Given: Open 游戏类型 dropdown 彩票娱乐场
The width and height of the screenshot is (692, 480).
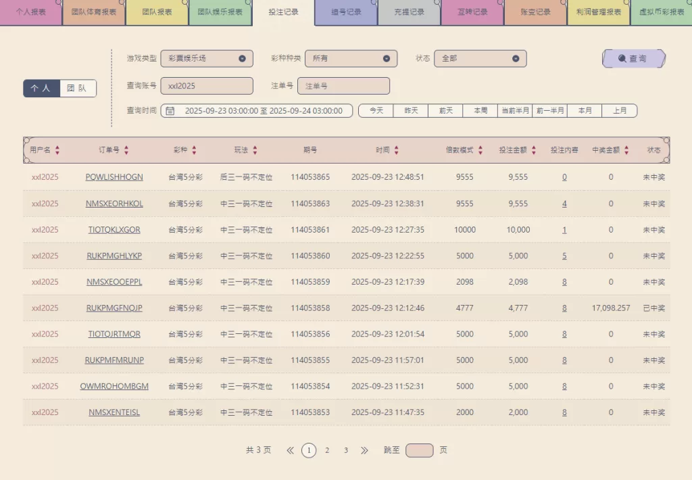Looking at the screenshot, I should (x=207, y=59).
